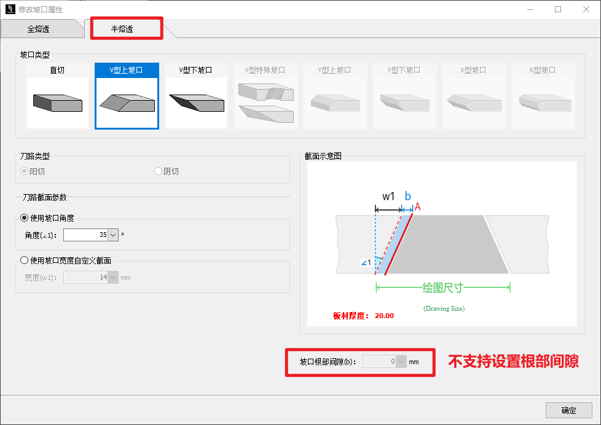Open the 坡口根部间隙(b) dropdown arrow
This screenshot has height=425, width=601.
click(x=401, y=361)
